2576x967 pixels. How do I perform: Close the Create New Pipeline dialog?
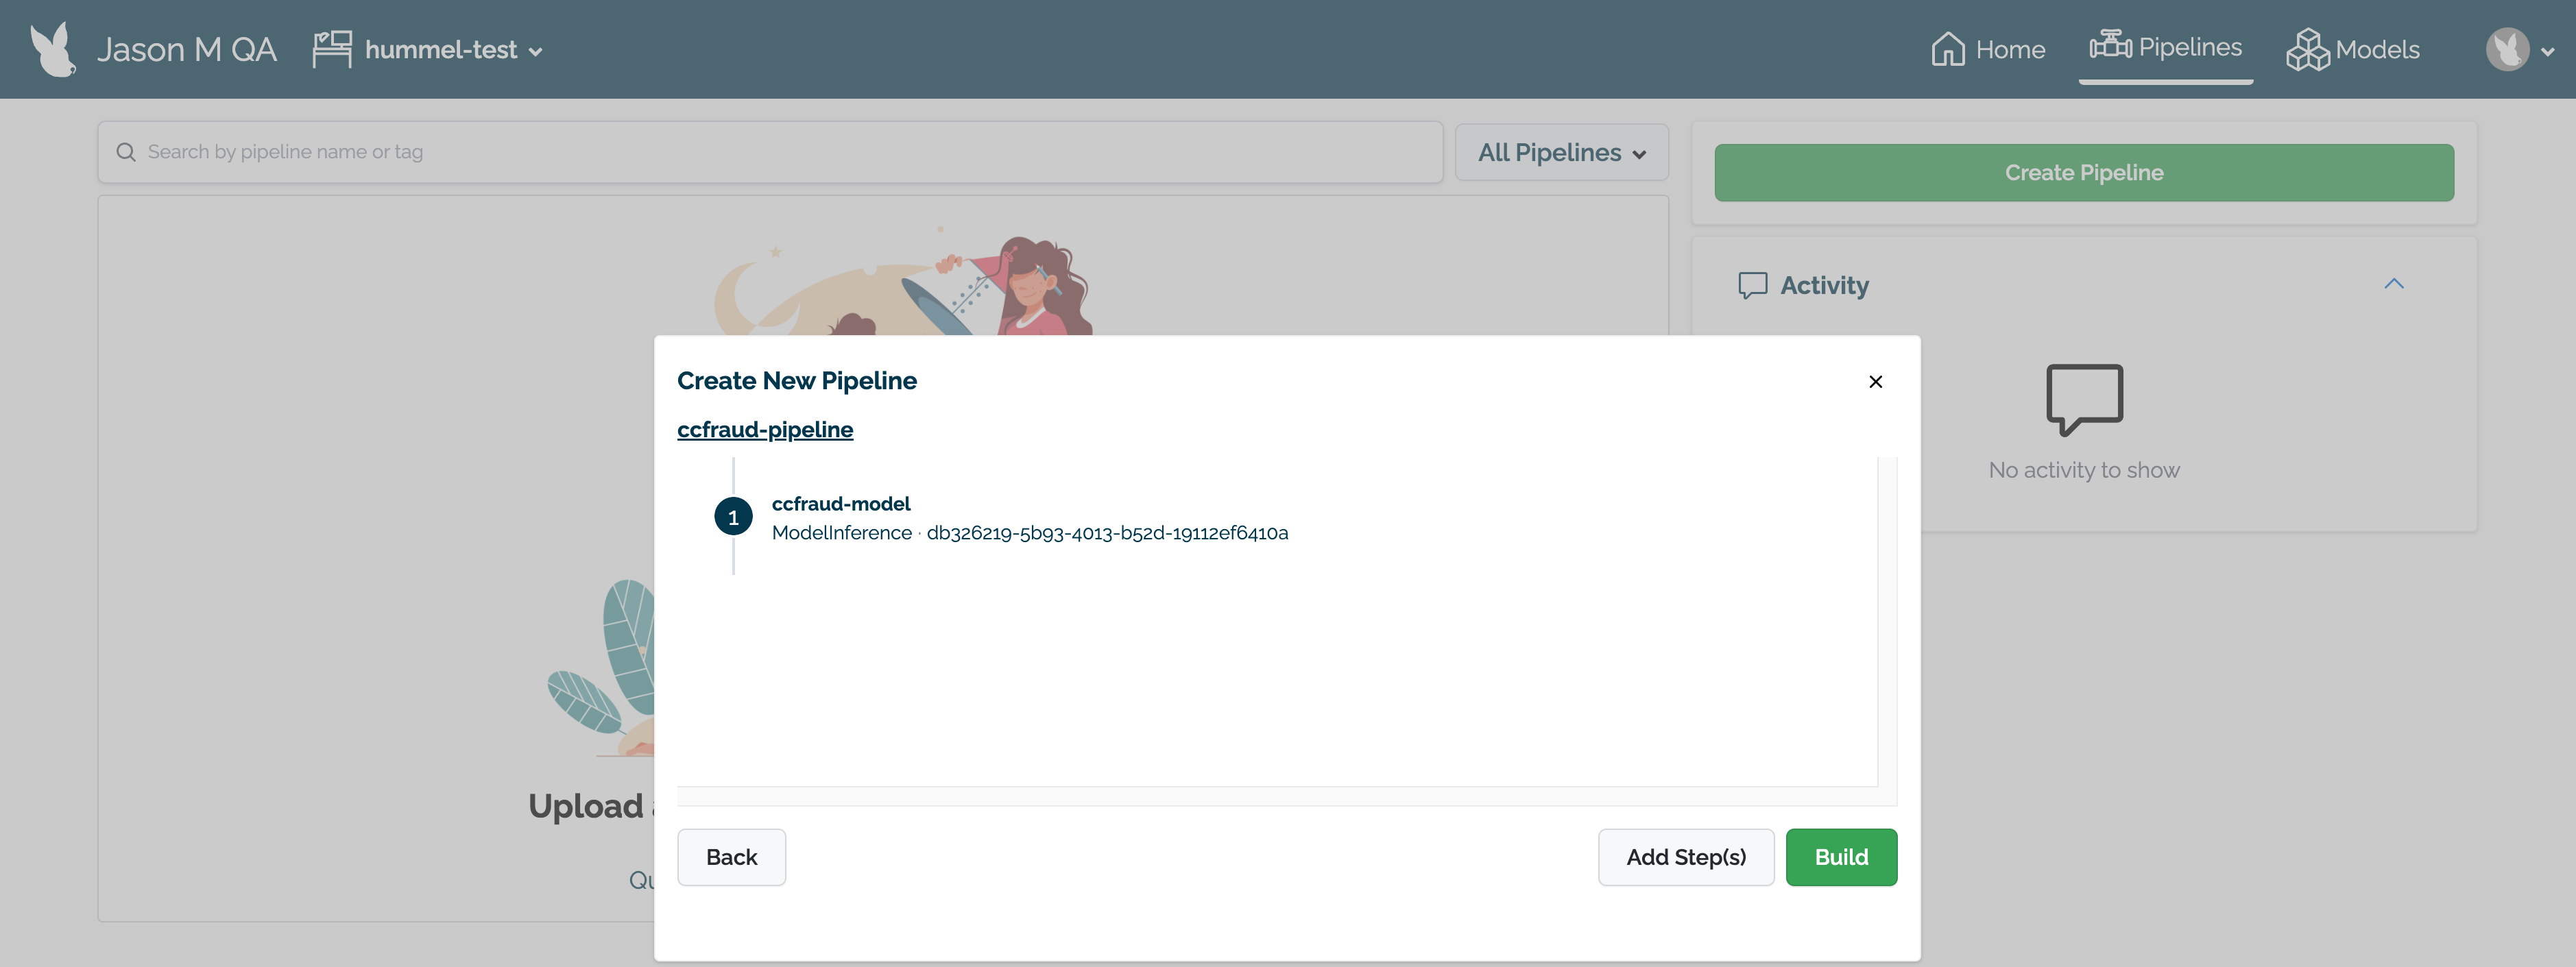1875,381
